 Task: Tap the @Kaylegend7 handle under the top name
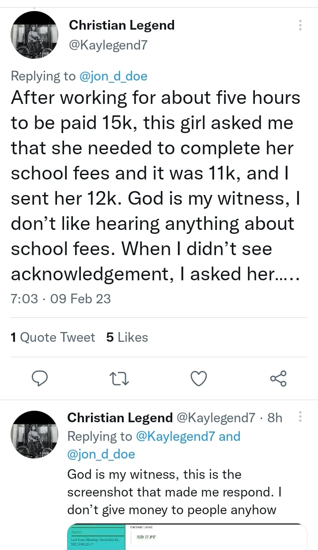click(x=108, y=44)
